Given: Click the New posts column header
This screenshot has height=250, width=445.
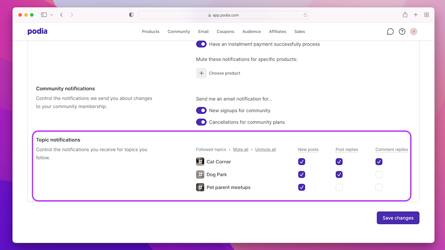Looking at the screenshot, I should click(x=308, y=149).
